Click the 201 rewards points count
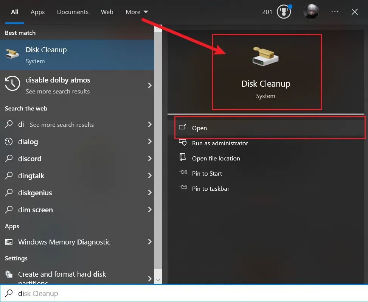The width and height of the screenshot is (368, 302). (x=267, y=12)
